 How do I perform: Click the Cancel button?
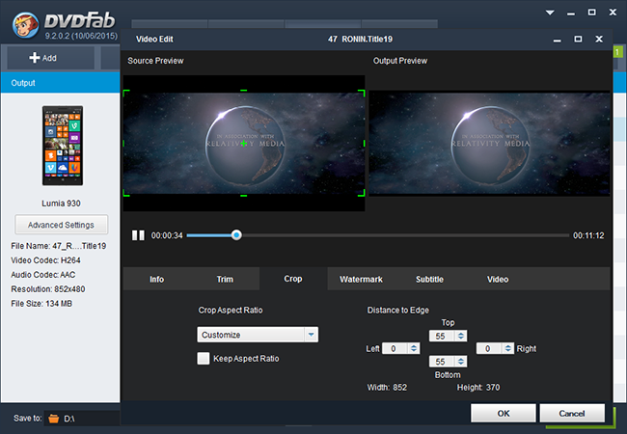[572, 413]
